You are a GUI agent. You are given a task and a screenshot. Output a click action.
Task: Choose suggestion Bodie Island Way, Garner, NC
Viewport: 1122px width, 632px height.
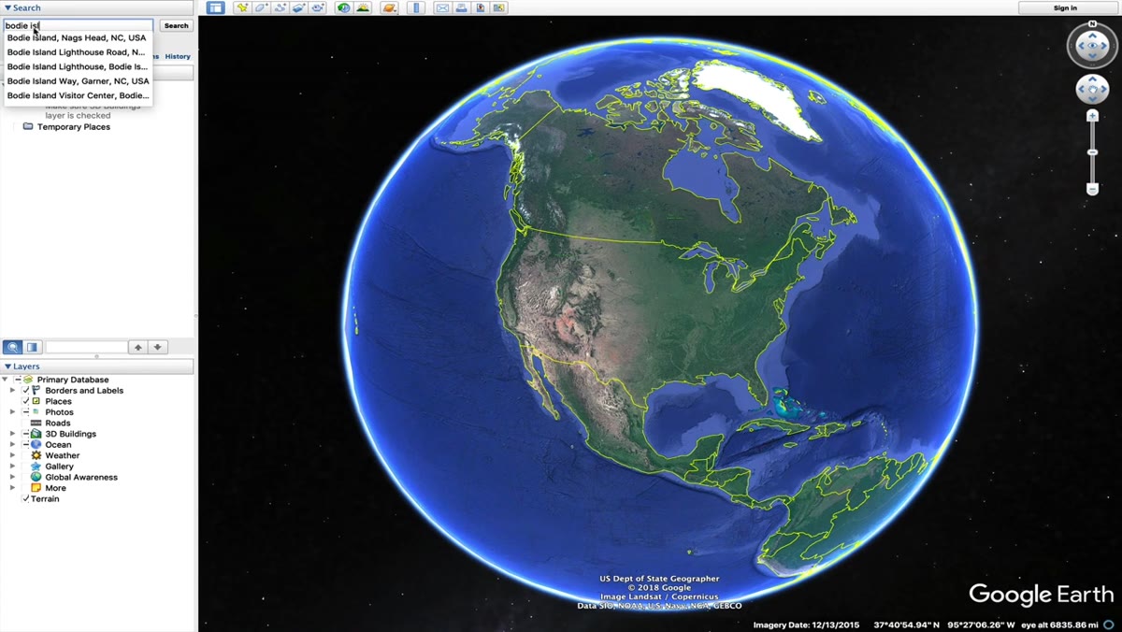click(78, 81)
